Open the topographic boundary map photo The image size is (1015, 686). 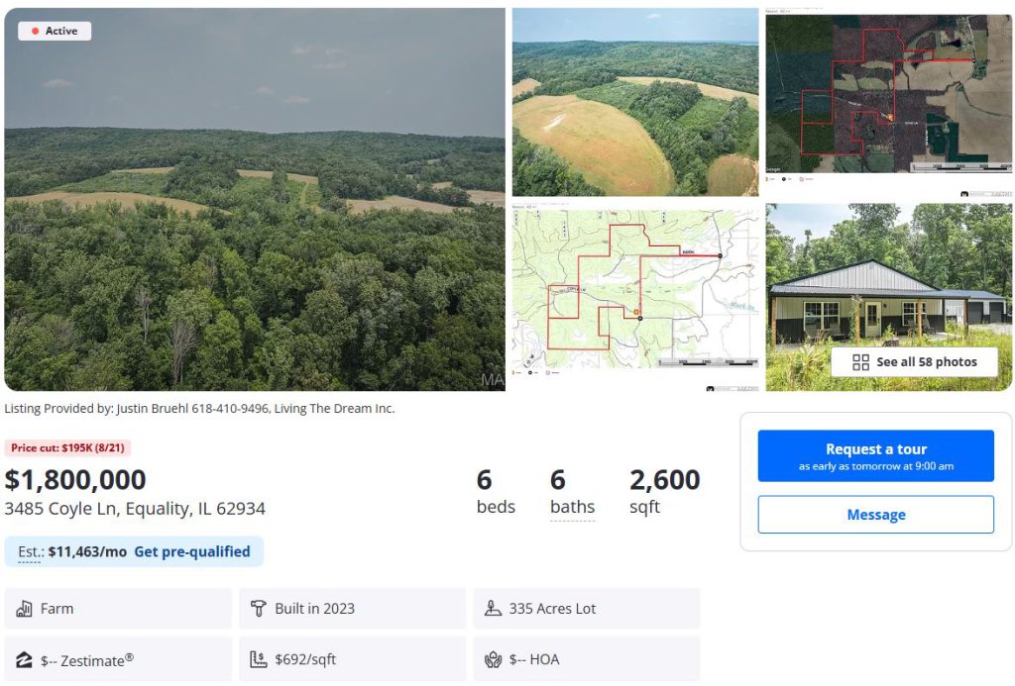[635, 297]
